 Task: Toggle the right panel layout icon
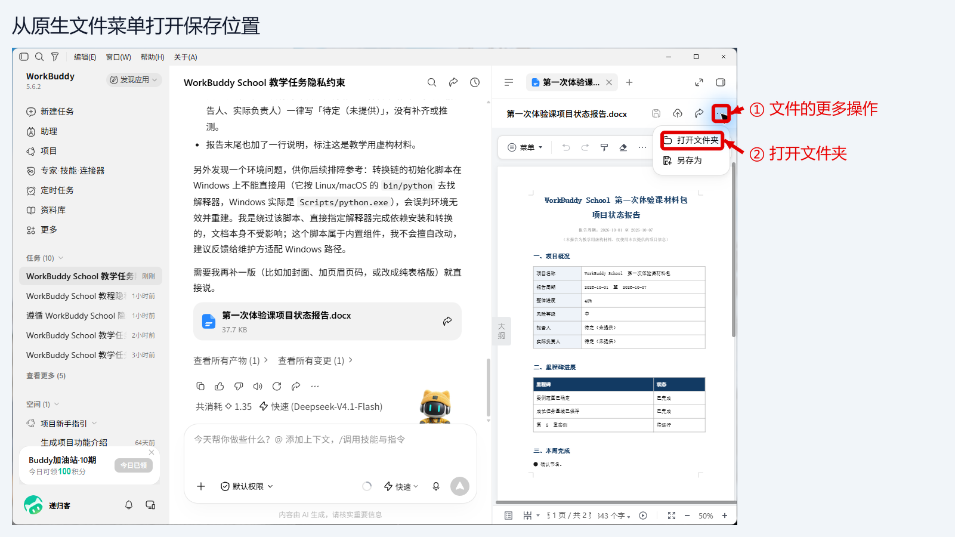pos(721,82)
